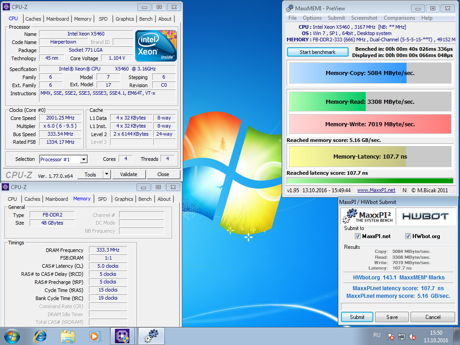Click the network tray icon
This screenshot has height=345, width=460.
tap(401, 336)
